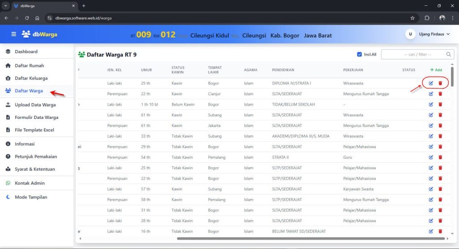Click the hamburger menu icon beside dbWarga

pos(14,34)
